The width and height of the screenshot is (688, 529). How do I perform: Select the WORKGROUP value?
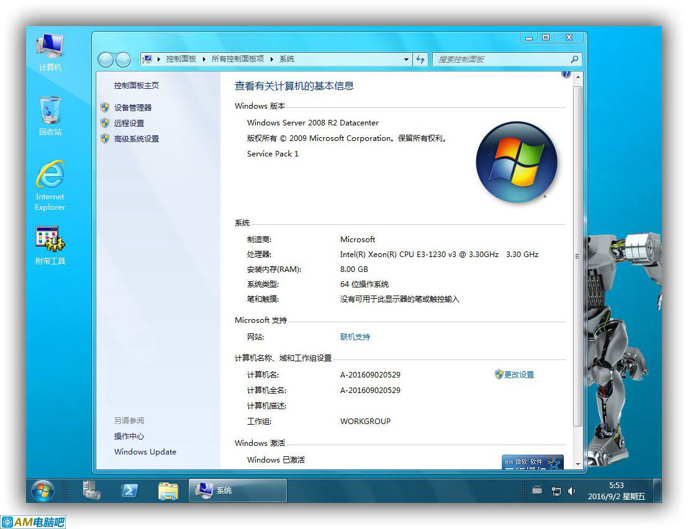pyautogui.click(x=365, y=422)
